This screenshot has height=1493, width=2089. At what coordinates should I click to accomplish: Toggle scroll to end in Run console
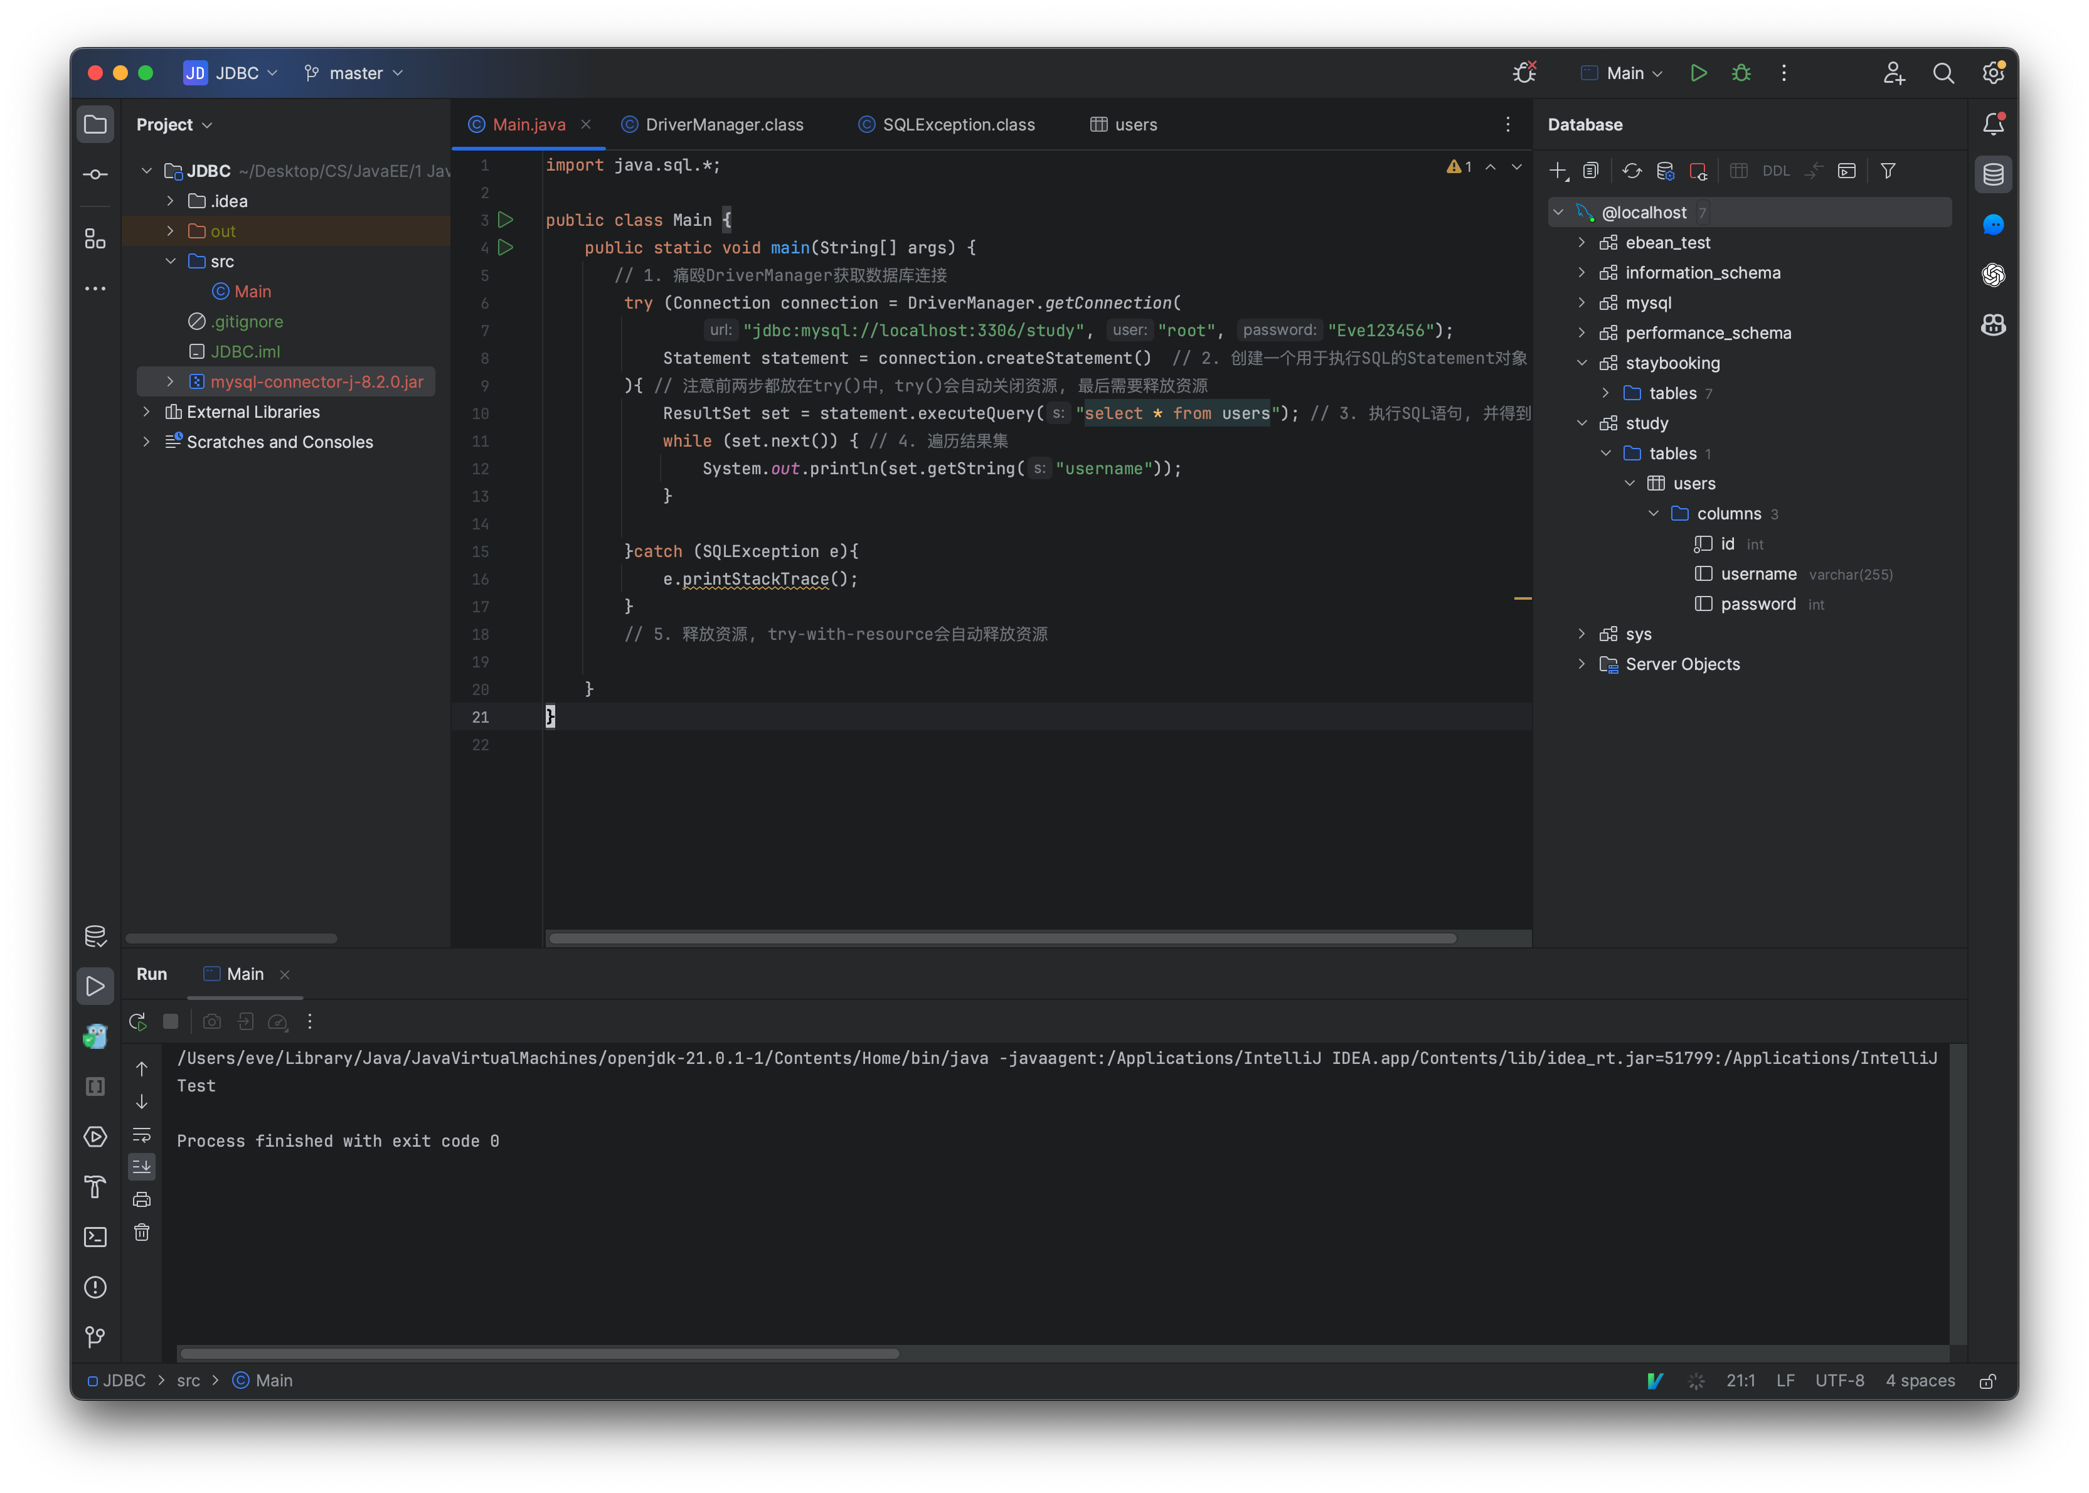(142, 1167)
